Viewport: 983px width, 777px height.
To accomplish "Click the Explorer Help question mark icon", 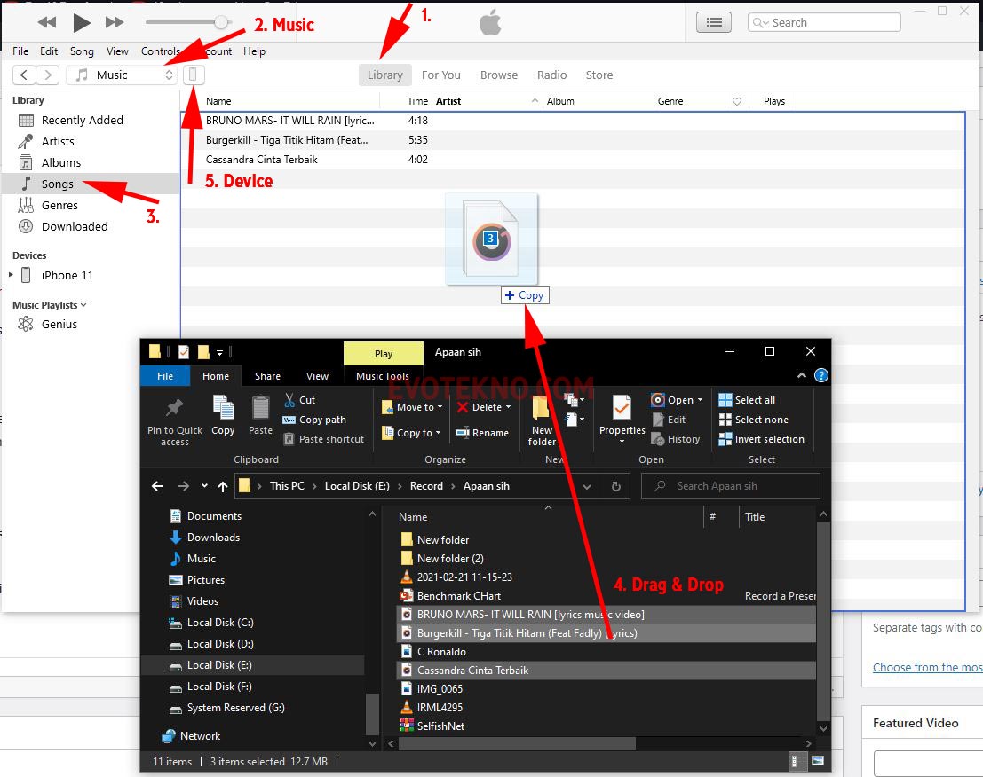I will [x=821, y=376].
